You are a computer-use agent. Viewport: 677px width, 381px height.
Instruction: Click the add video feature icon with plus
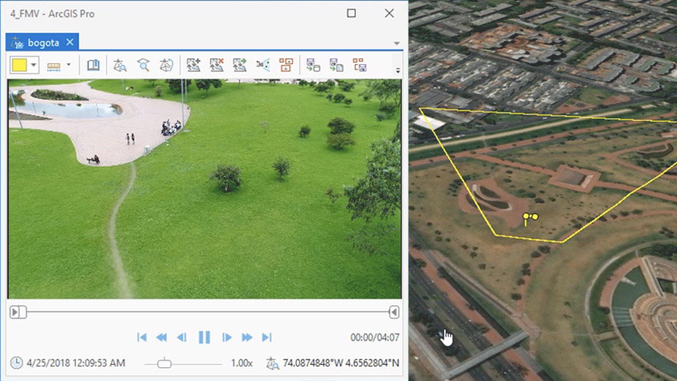pos(193,65)
